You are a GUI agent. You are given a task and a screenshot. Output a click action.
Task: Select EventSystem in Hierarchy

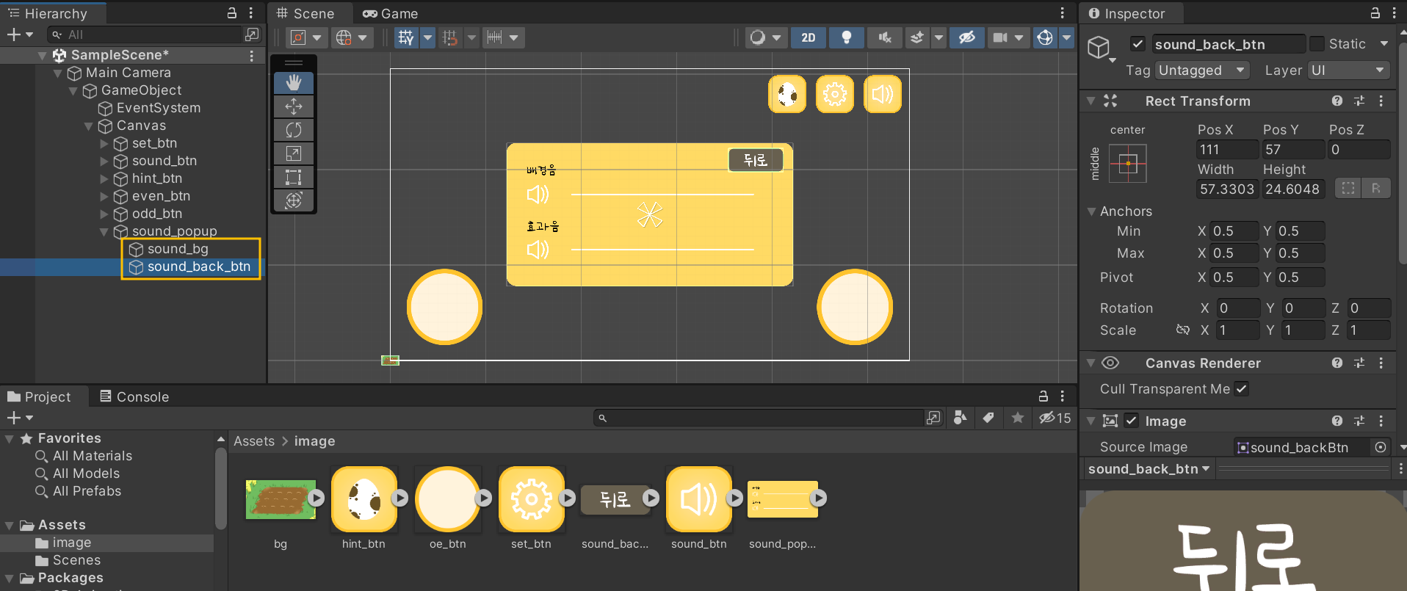pyautogui.click(x=158, y=108)
